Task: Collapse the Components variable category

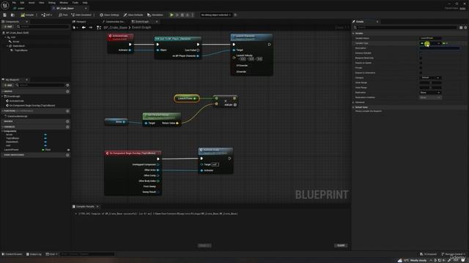Action: (2, 131)
